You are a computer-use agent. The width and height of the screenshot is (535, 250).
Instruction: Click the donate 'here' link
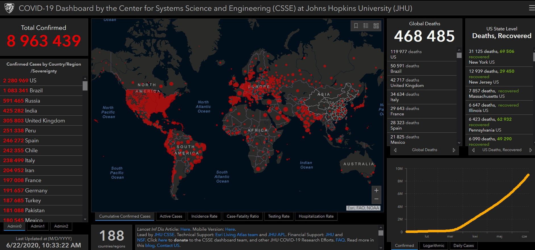163,240
